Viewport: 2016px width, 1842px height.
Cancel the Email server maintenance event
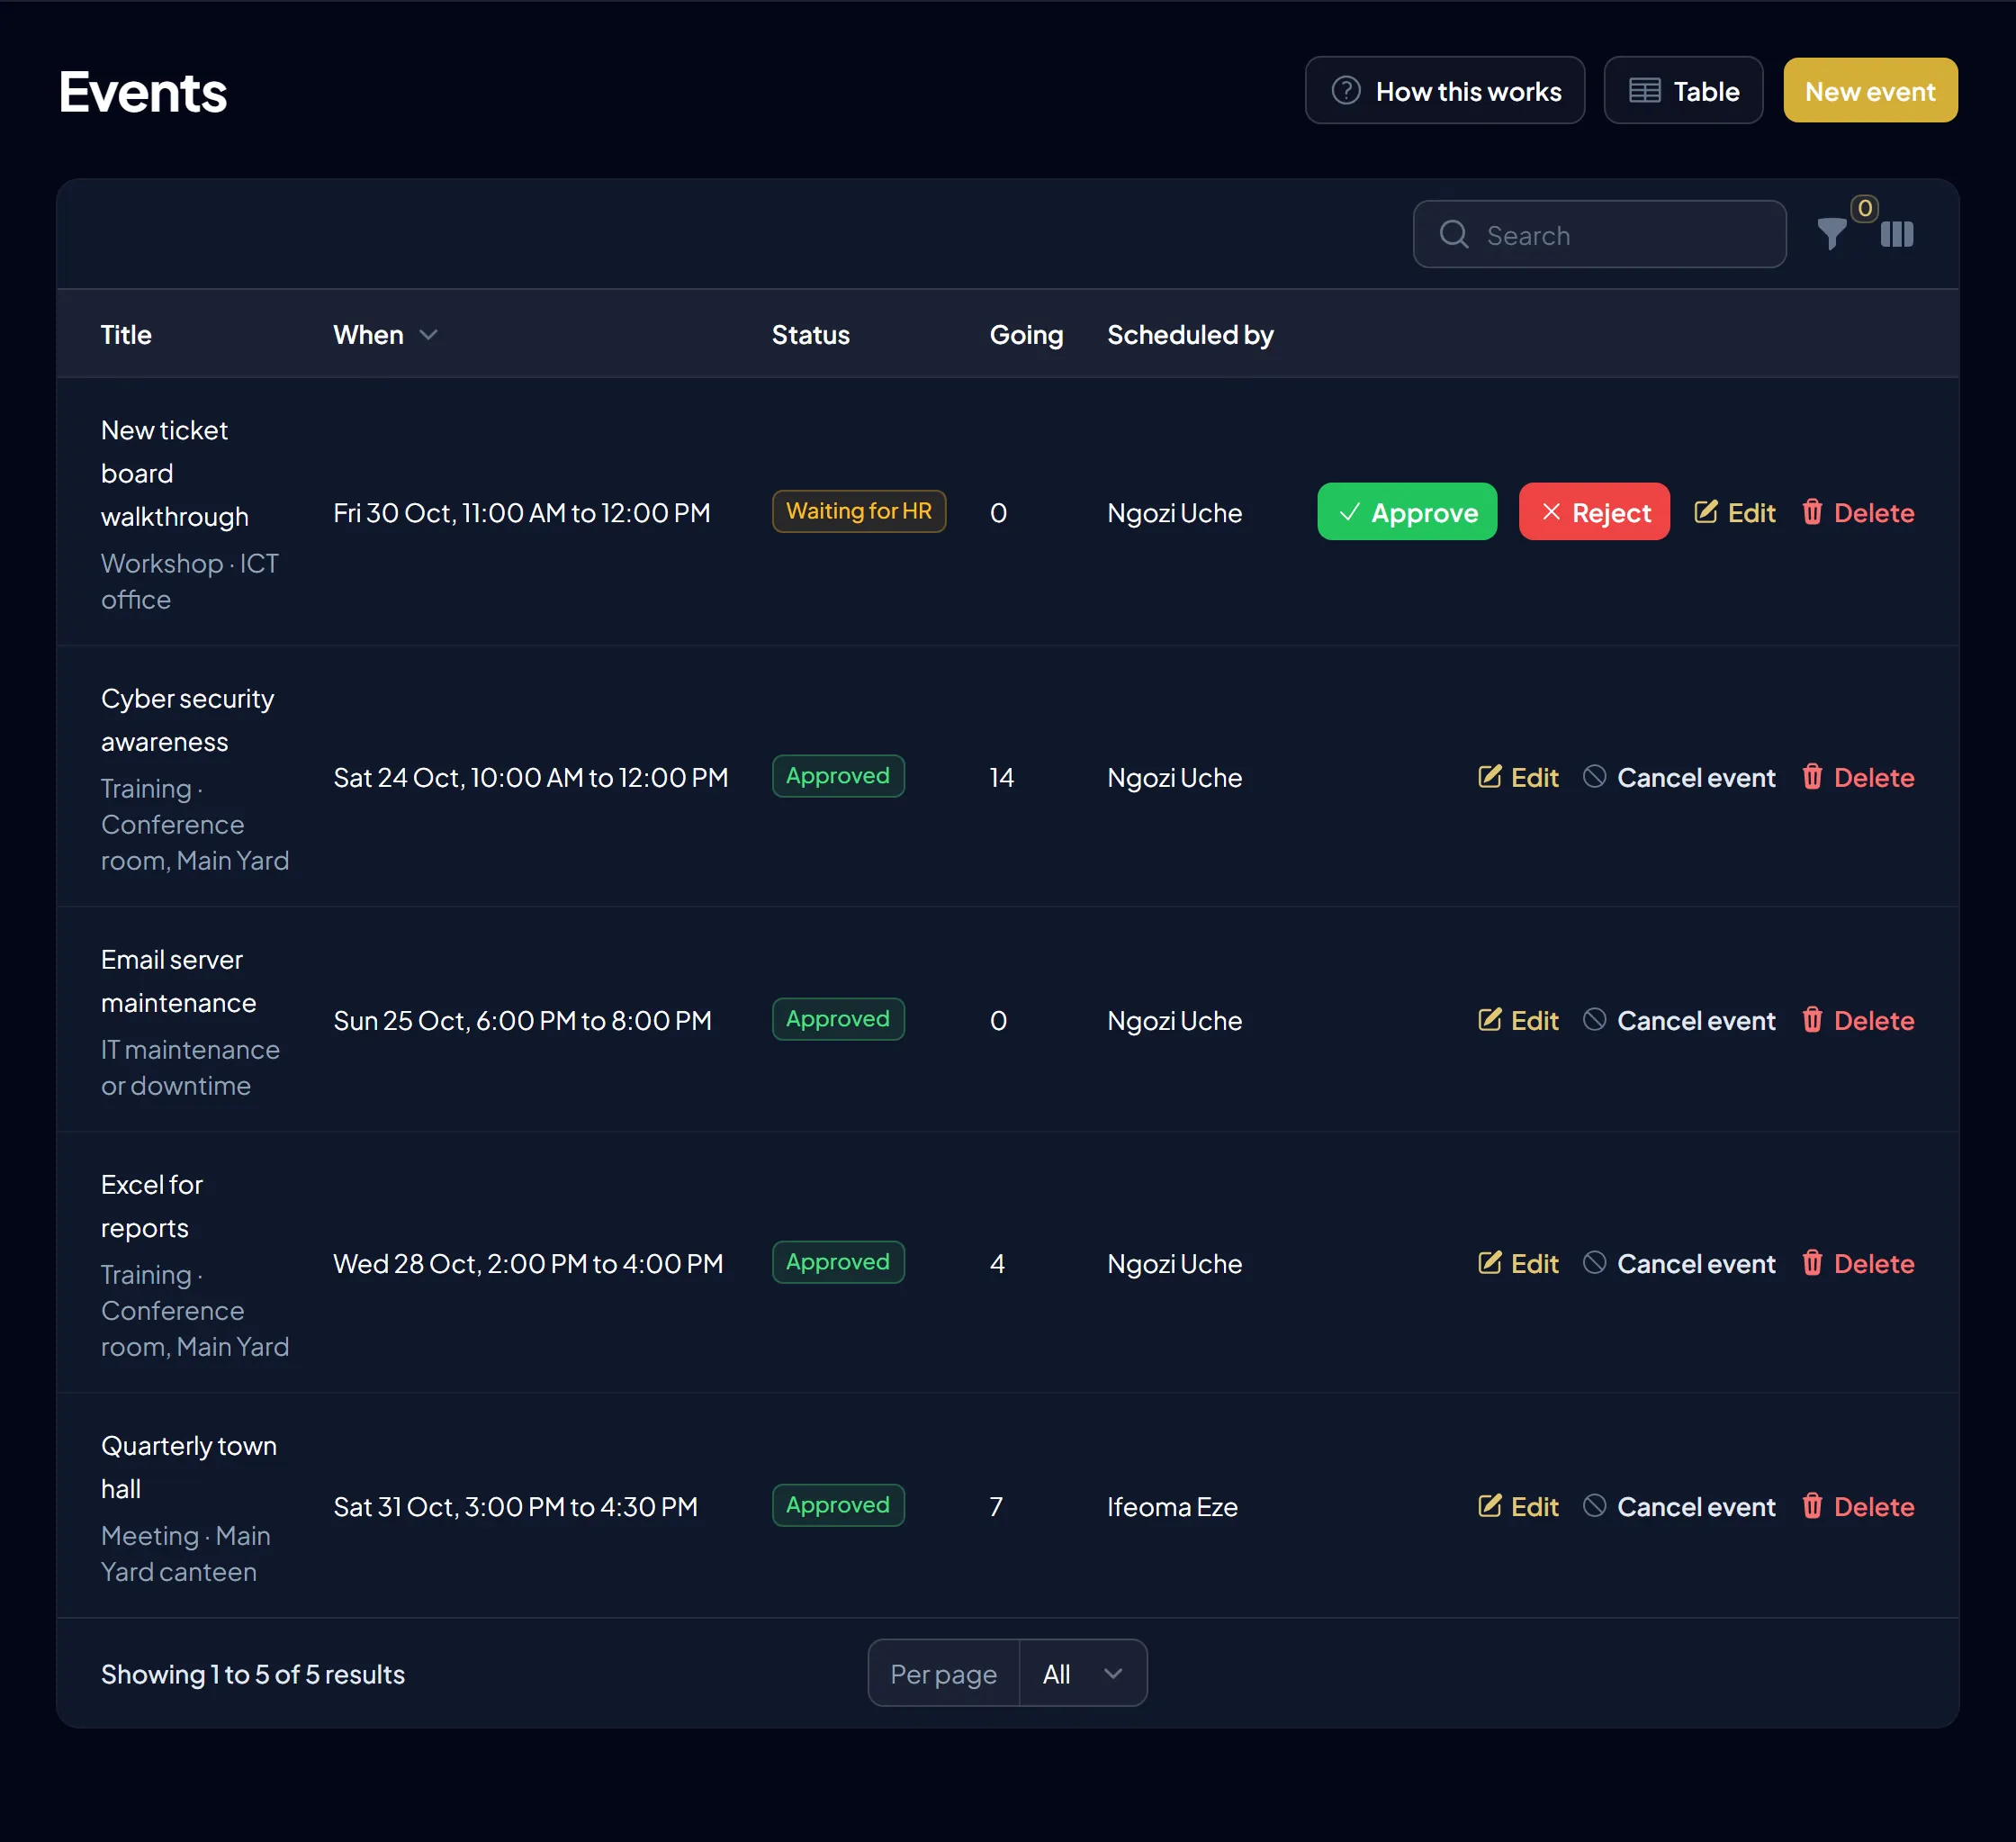(1679, 1019)
